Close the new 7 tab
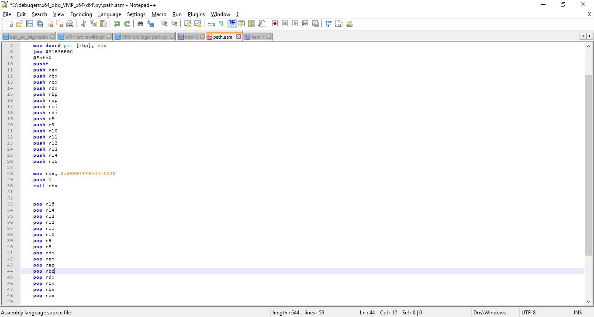The width and height of the screenshot is (594, 317). (268, 37)
